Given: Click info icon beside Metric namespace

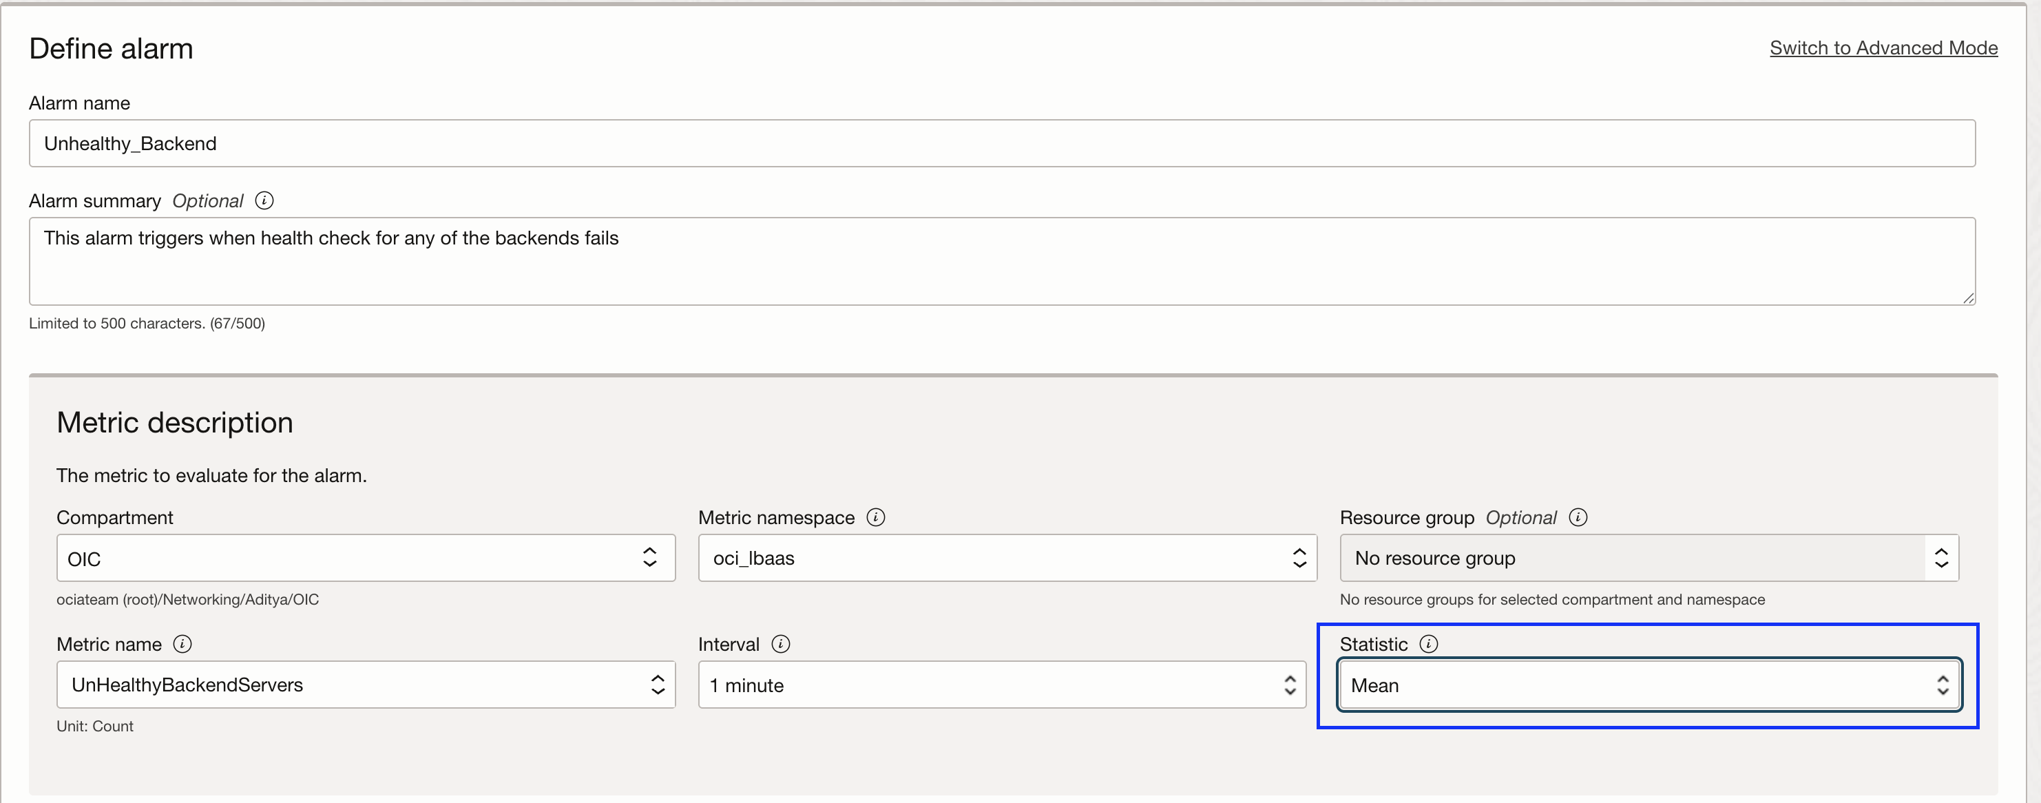Looking at the screenshot, I should [875, 518].
